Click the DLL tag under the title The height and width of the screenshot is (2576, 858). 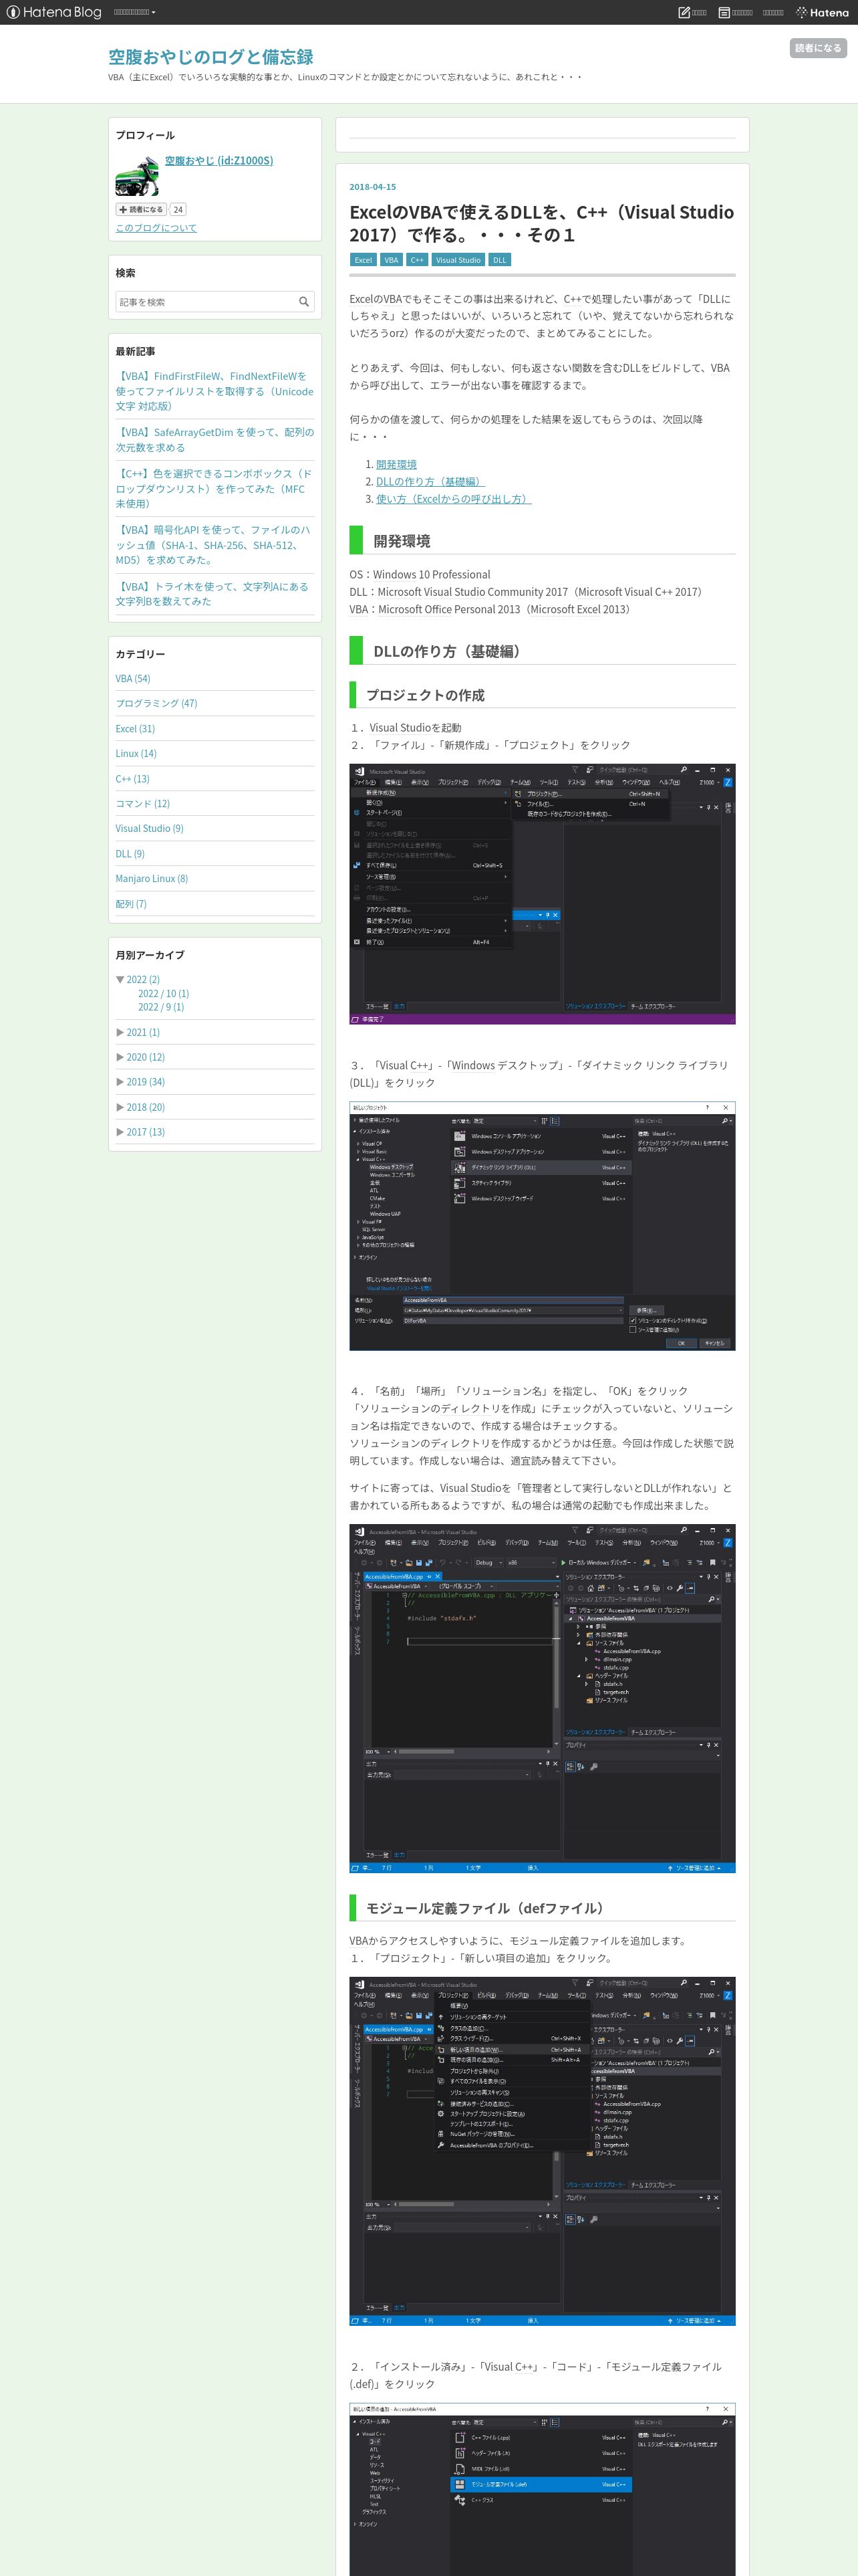click(x=499, y=260)
